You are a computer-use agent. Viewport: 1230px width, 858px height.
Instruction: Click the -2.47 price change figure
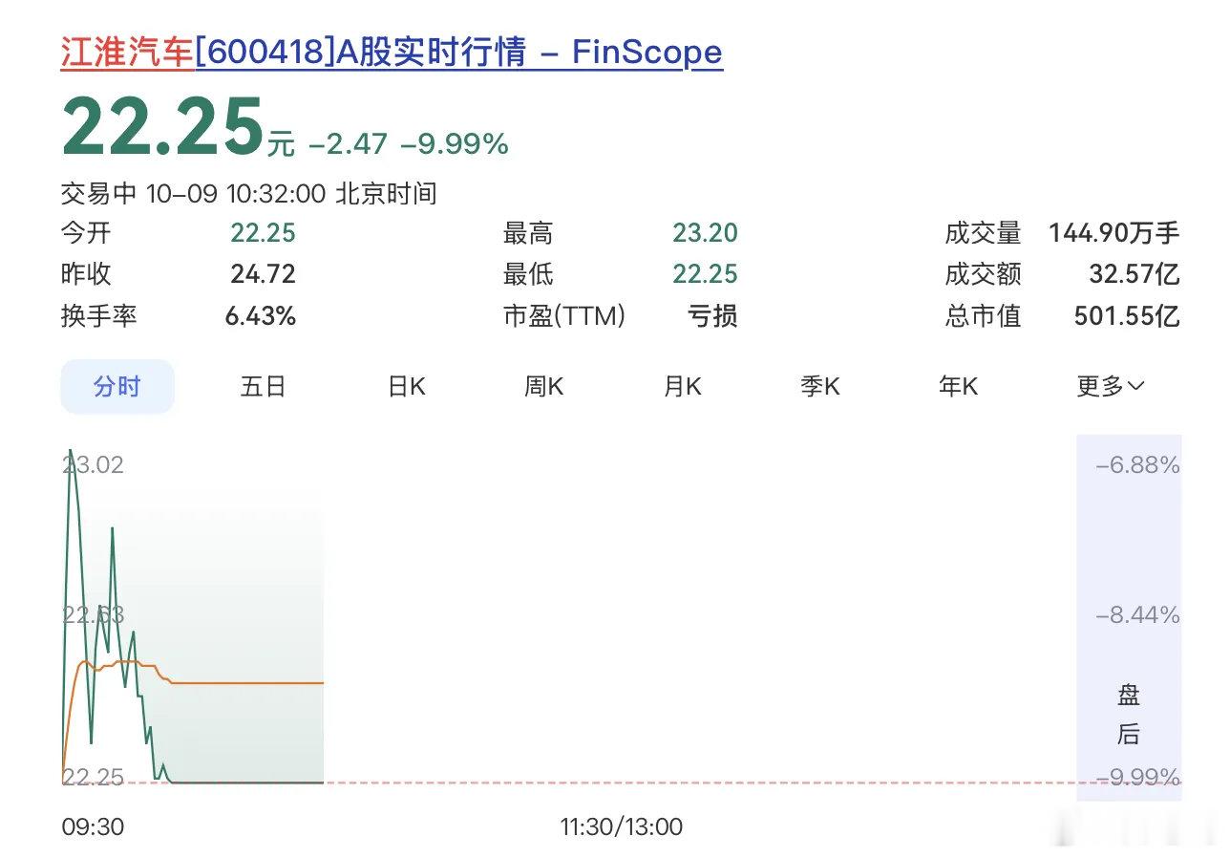(x=348, y=144)
